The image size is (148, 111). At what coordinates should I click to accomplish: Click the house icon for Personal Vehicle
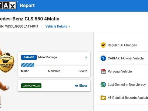point(103,71)
